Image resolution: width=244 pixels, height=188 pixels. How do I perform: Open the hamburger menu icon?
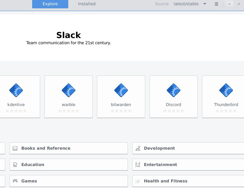pos(217,4)
